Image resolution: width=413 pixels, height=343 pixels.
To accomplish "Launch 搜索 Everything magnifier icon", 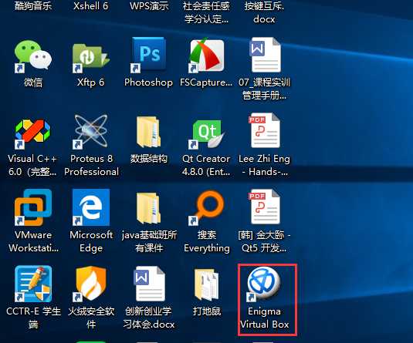I will (207, 208).
